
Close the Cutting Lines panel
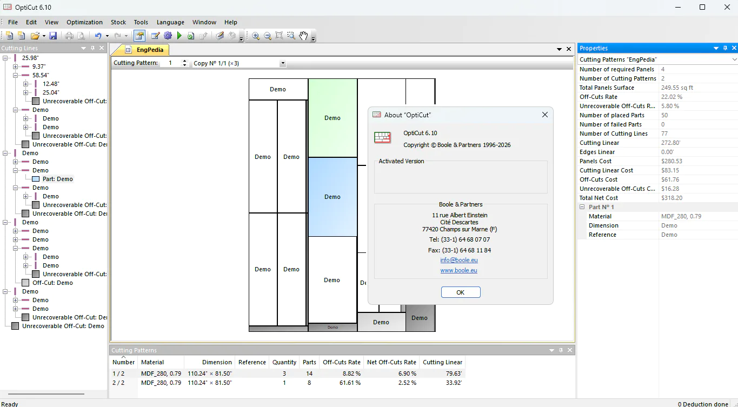point(102,48)
